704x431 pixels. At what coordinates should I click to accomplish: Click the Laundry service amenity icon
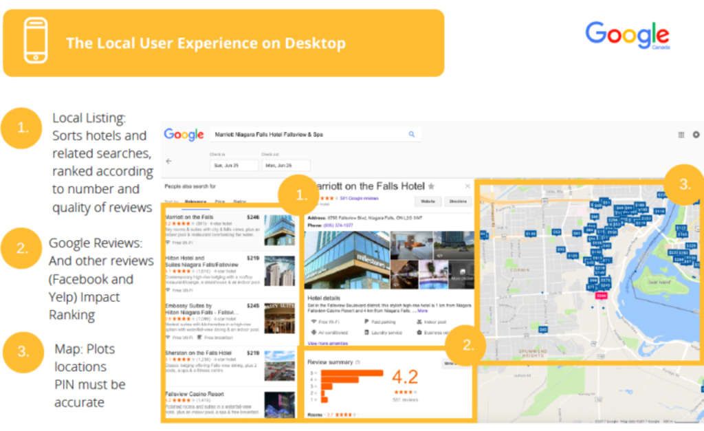[x=366, y=333]
